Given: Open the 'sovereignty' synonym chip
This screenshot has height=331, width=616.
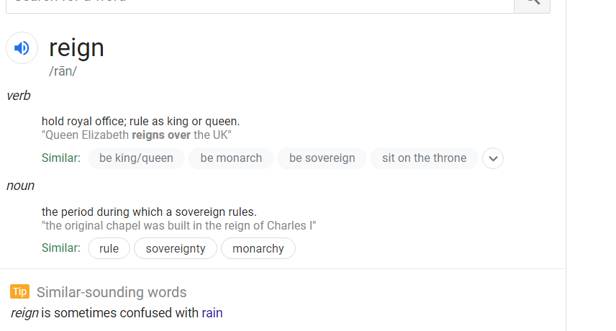Looking at the screenshot, I should coord(176,248).
